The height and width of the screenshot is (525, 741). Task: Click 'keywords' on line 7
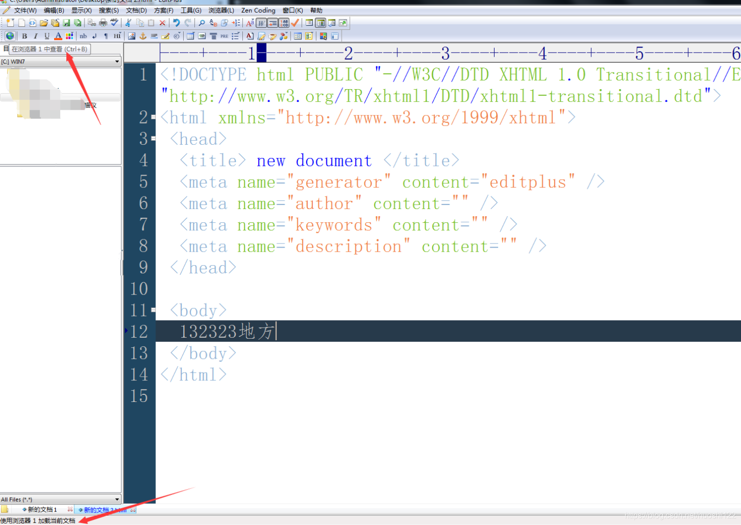[334, 225]
